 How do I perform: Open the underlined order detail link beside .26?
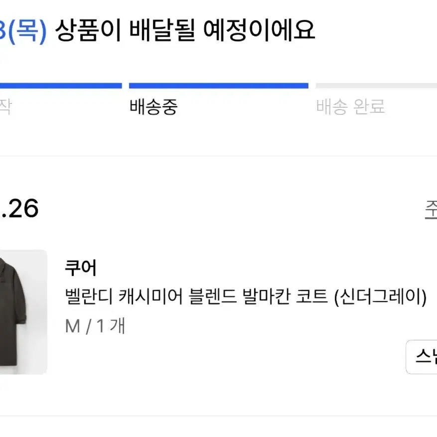click(x=431, y=209)
